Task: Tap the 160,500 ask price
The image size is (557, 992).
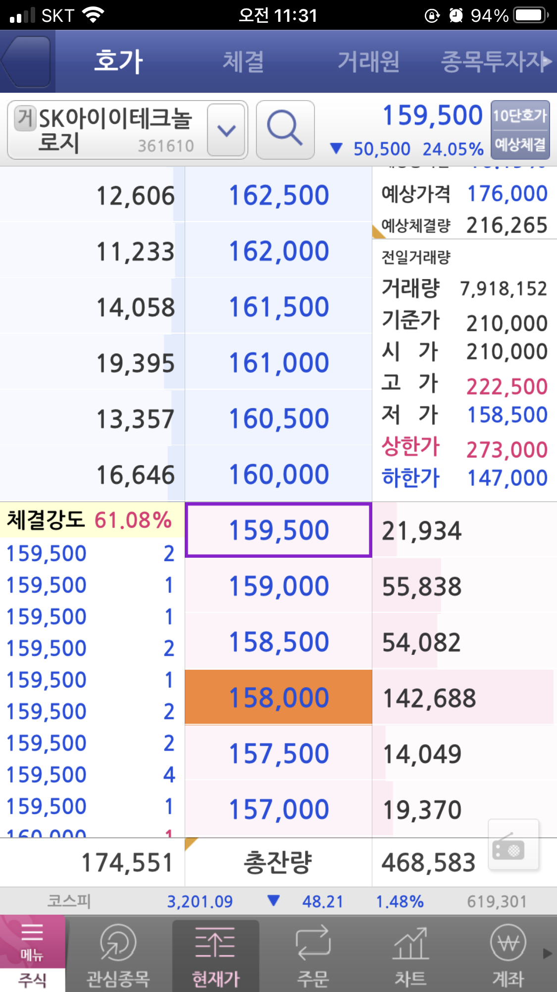Action: click(278, 418)
